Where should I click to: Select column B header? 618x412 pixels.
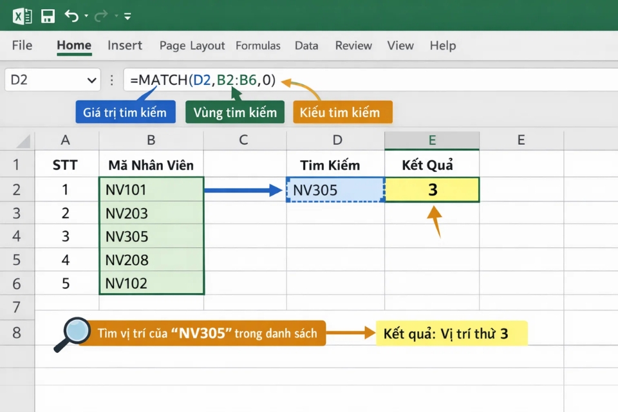[x=151, y=140]
